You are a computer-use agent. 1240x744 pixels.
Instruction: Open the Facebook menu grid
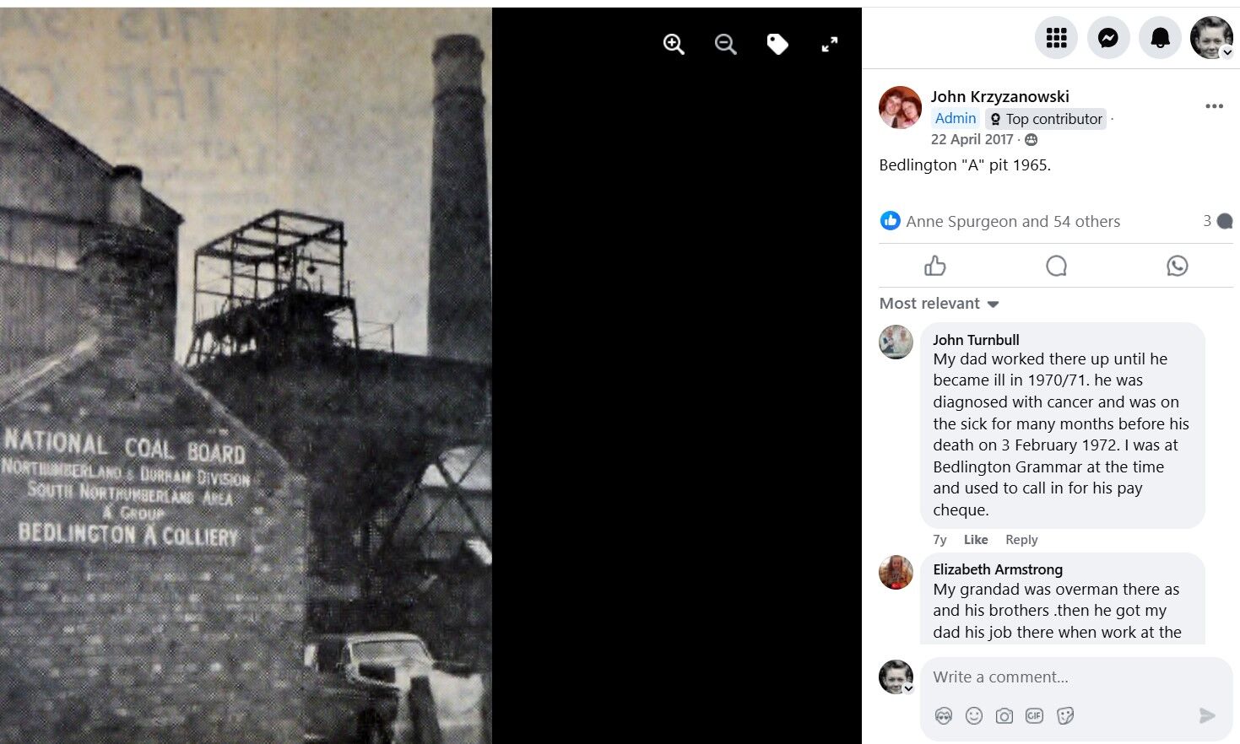pos(1056,38)
